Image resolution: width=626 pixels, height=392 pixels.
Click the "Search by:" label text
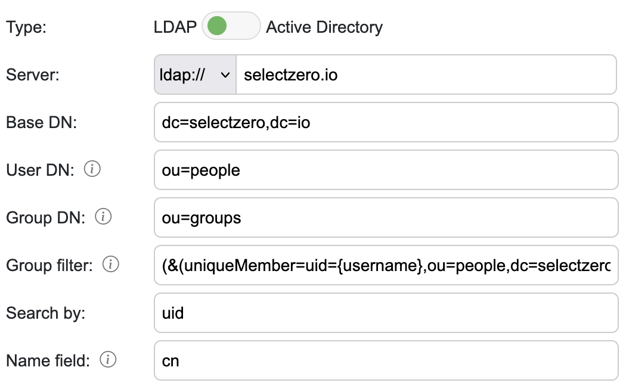(x=46, y=313)
